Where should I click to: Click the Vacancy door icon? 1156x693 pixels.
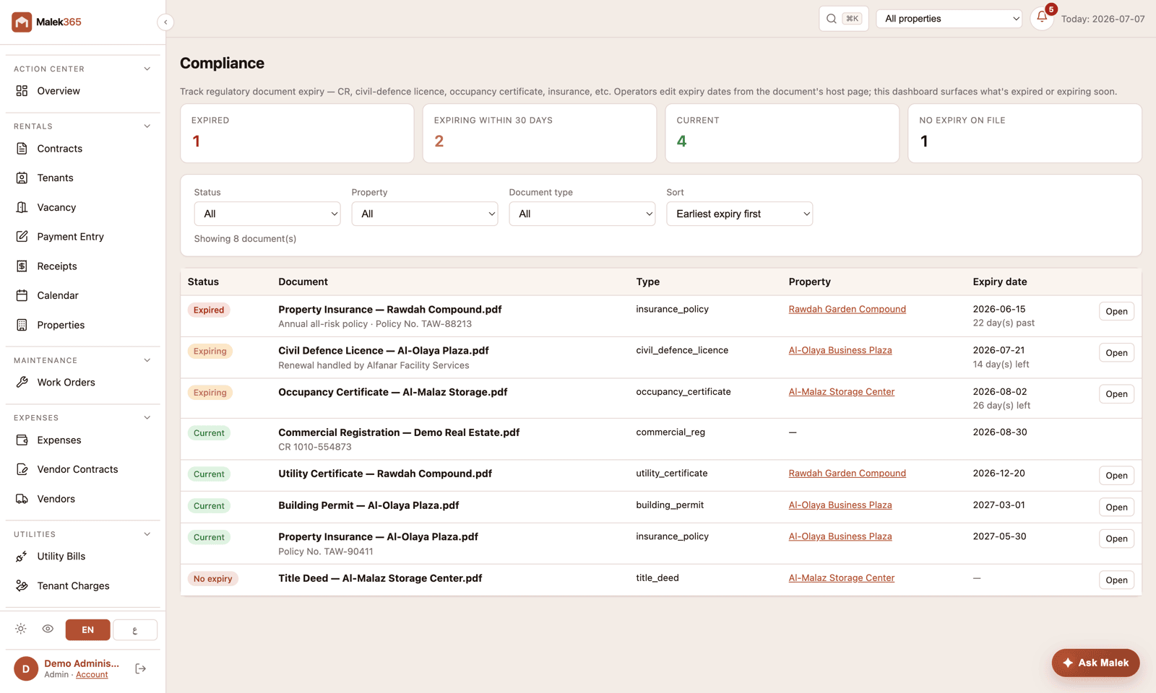point(22,207)
